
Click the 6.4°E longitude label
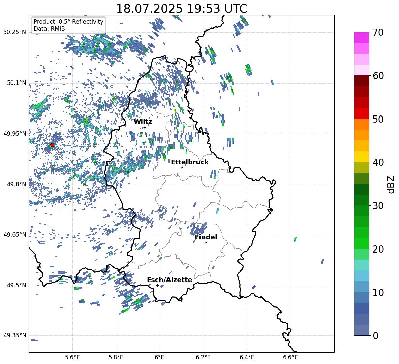[247, 357]
